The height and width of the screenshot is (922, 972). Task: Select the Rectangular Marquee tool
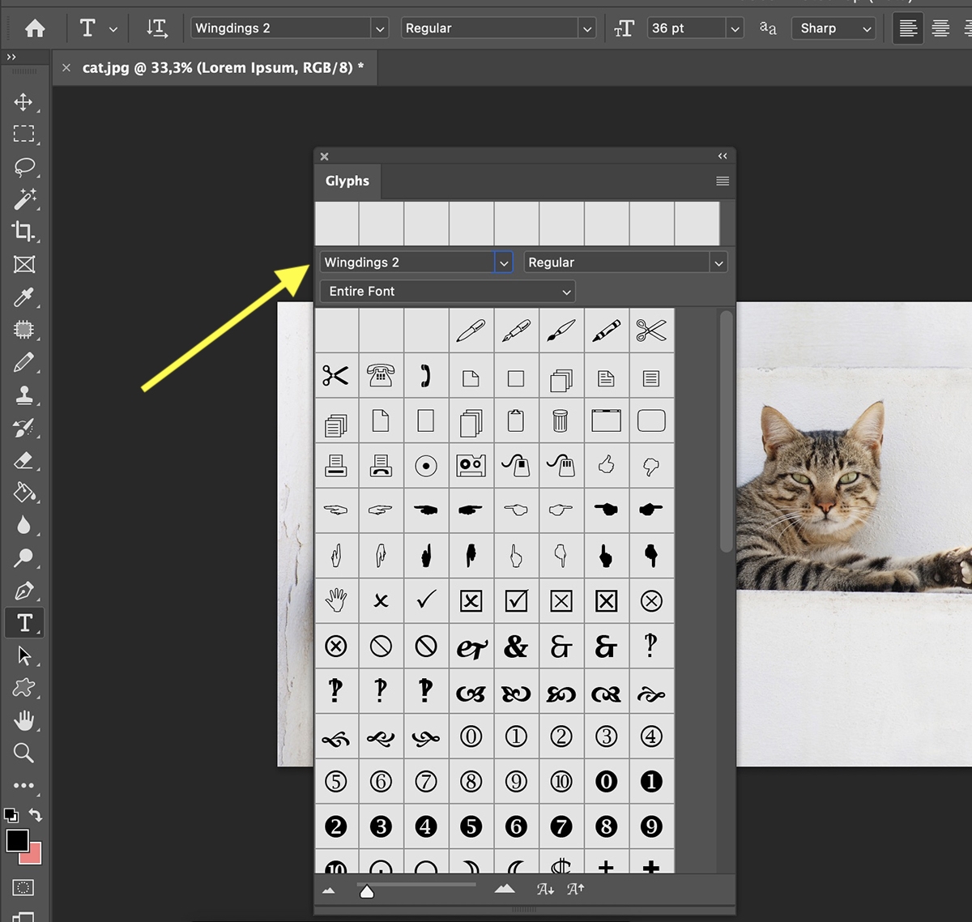click(23, 134)
